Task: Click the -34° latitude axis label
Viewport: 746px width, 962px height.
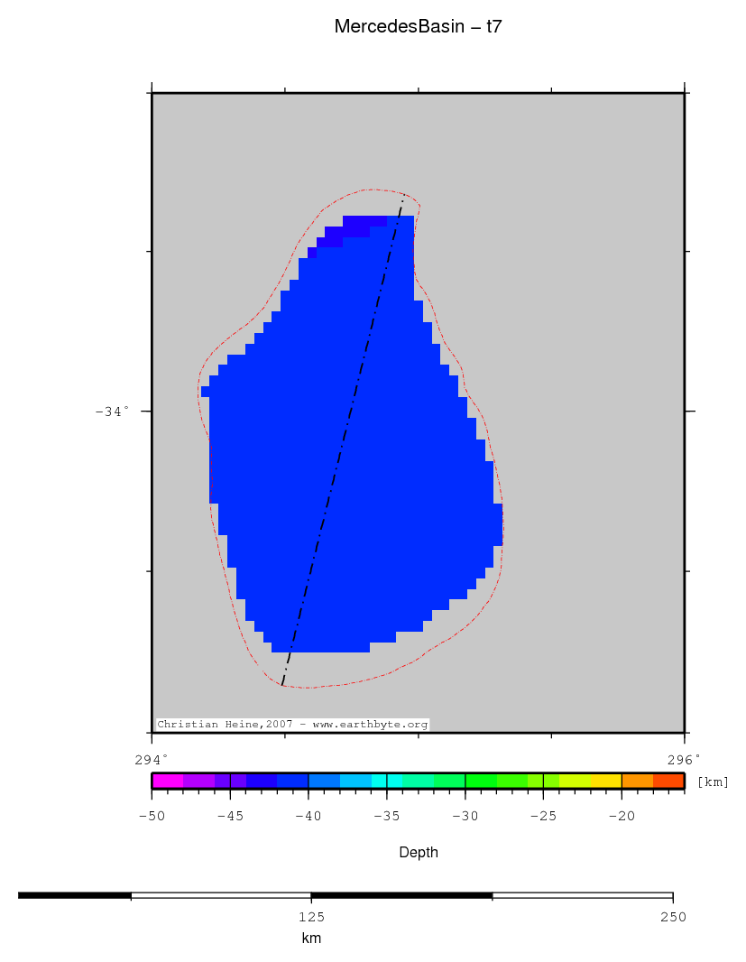Action: (x=112, y=412)
